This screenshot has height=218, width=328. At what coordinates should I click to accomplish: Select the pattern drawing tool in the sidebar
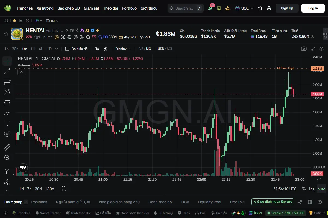point(7,92)
